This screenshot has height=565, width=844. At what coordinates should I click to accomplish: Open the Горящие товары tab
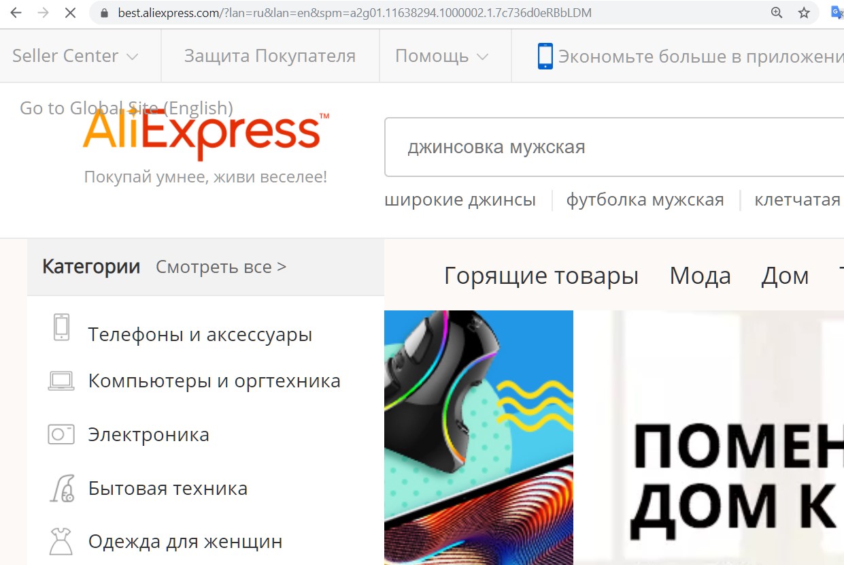point(541,276)
